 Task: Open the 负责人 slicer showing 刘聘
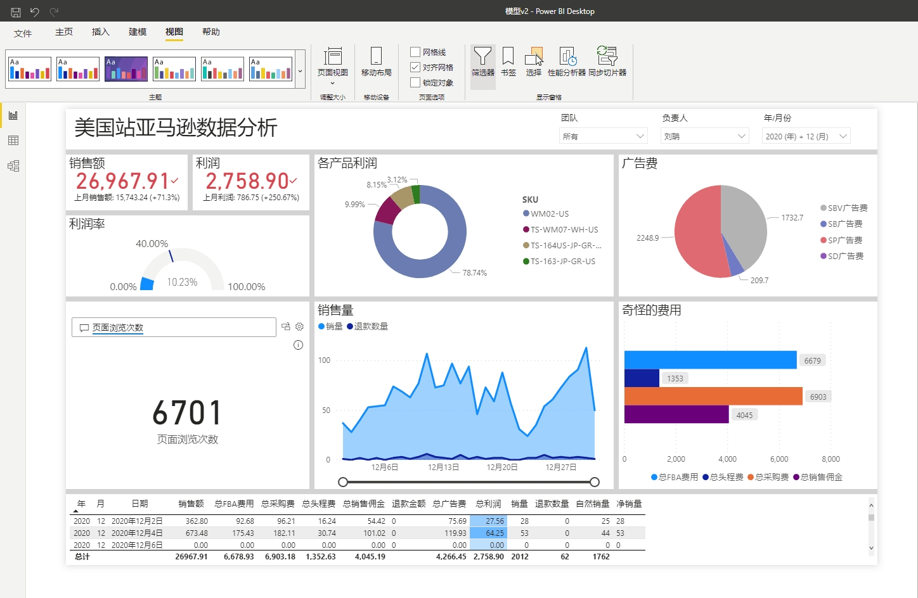(704, 136)
